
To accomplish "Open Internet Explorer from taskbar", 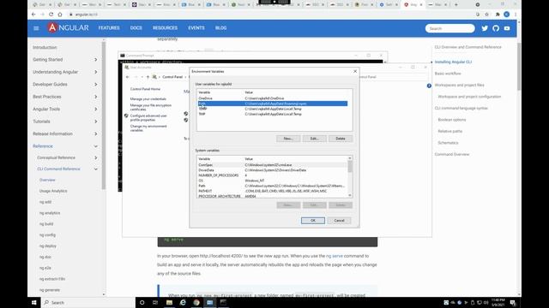I will [183, 302].
